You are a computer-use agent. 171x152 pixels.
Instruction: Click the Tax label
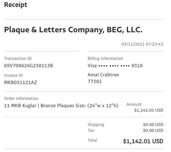point(91,130)
